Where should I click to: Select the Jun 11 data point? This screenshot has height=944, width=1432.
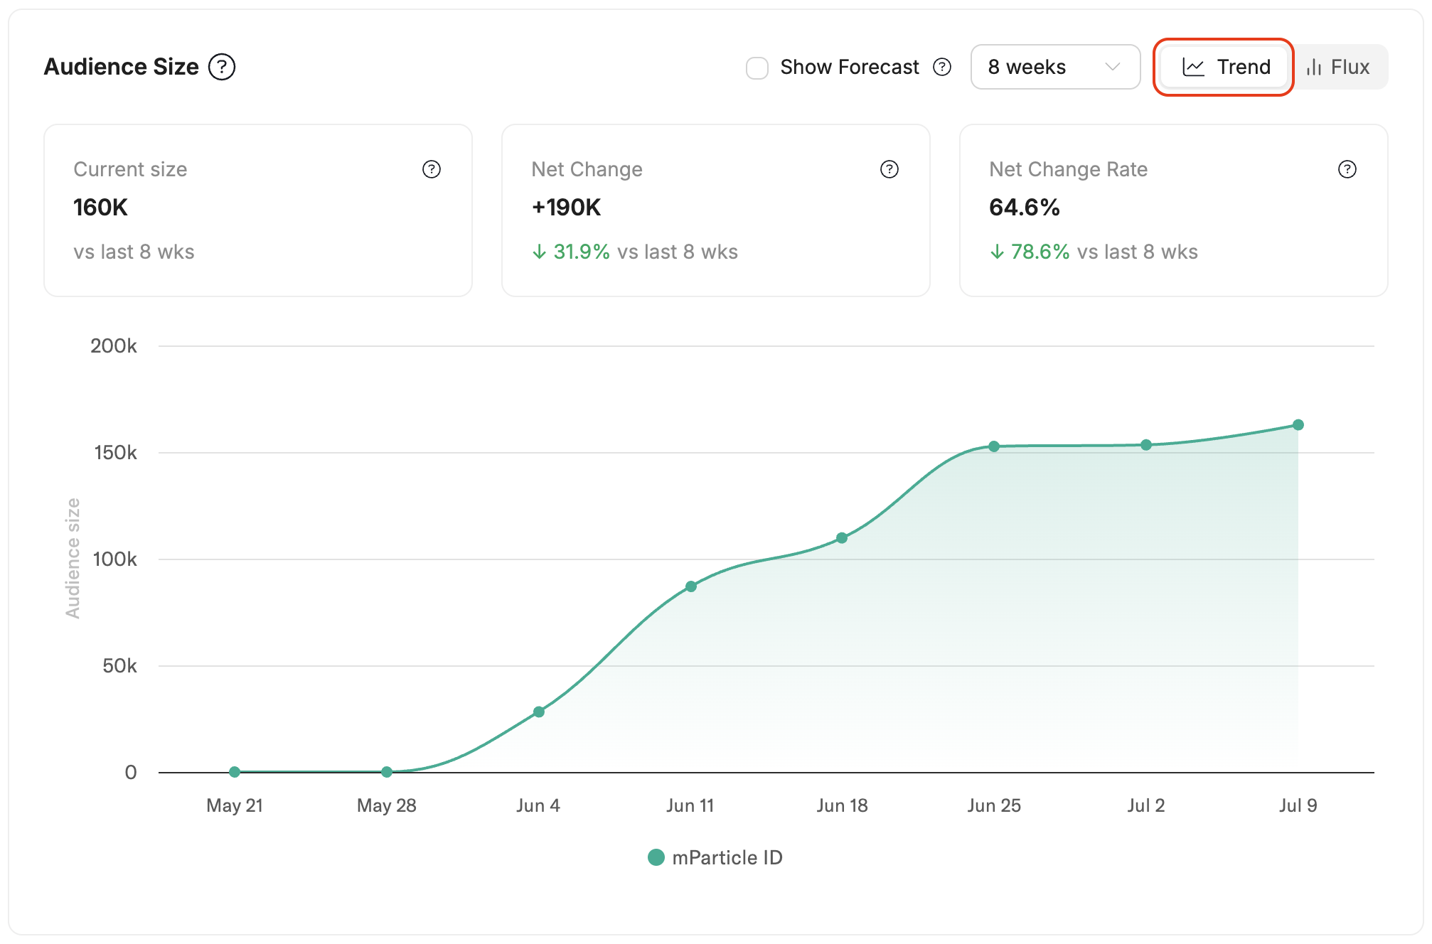[691, 586]
